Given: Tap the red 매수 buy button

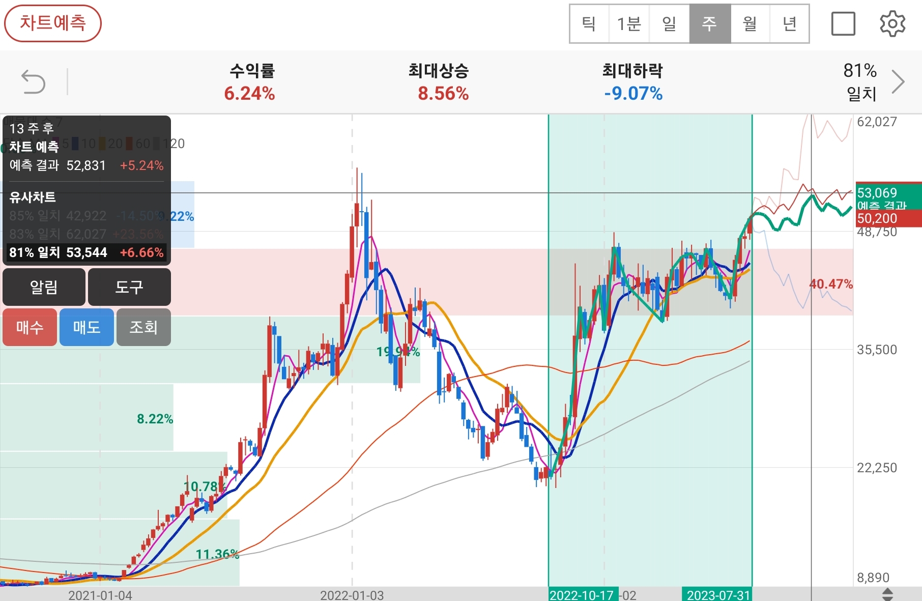Looking at the screenshot, I should pos(30,327).
